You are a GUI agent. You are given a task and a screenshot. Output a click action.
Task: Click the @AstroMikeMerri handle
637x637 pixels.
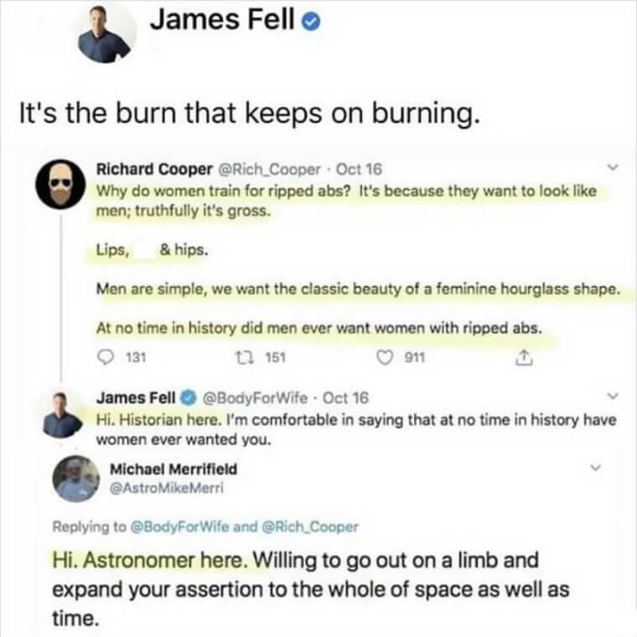pos(167,488)
